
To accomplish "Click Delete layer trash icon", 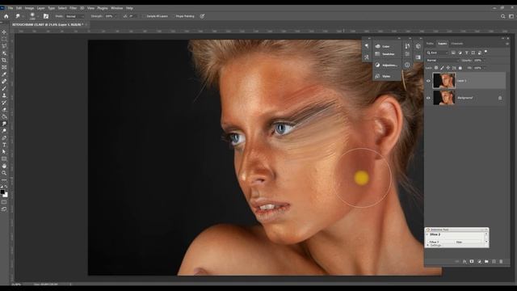I will [x=501, y=261].
